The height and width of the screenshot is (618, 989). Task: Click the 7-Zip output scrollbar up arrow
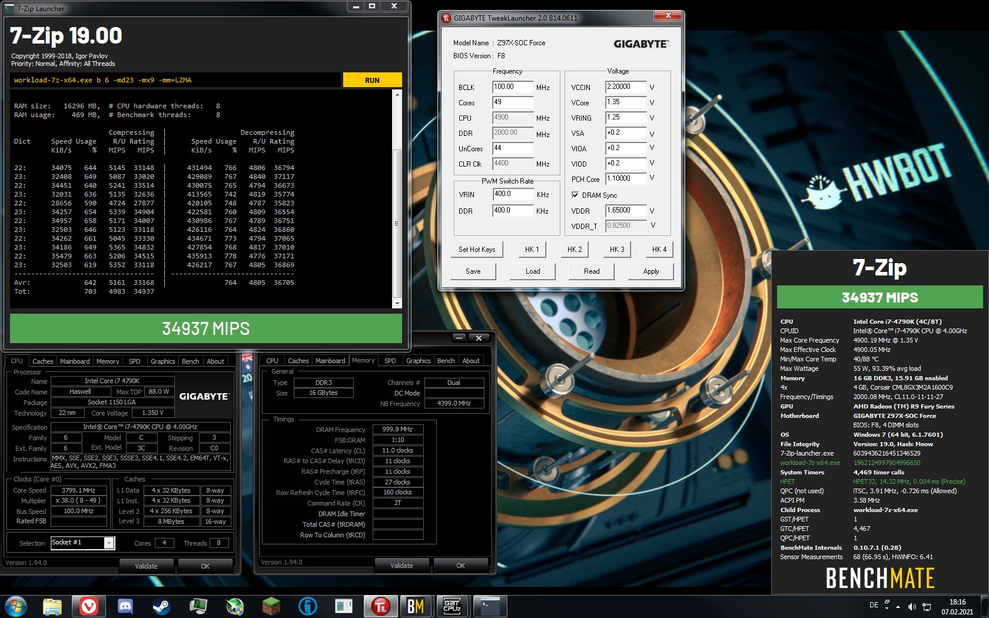397,94
